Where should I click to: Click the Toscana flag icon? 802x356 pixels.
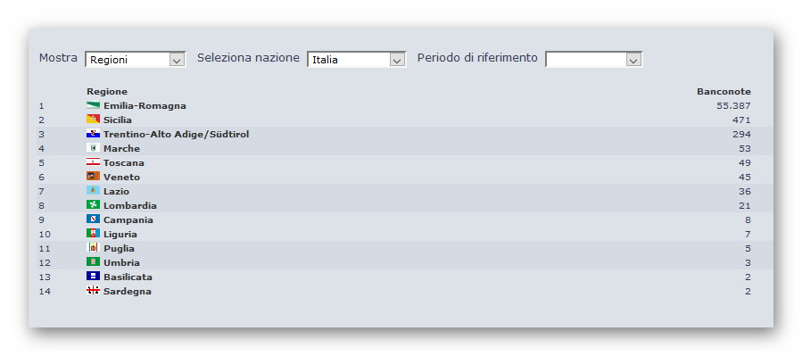[x=93, y=162]
